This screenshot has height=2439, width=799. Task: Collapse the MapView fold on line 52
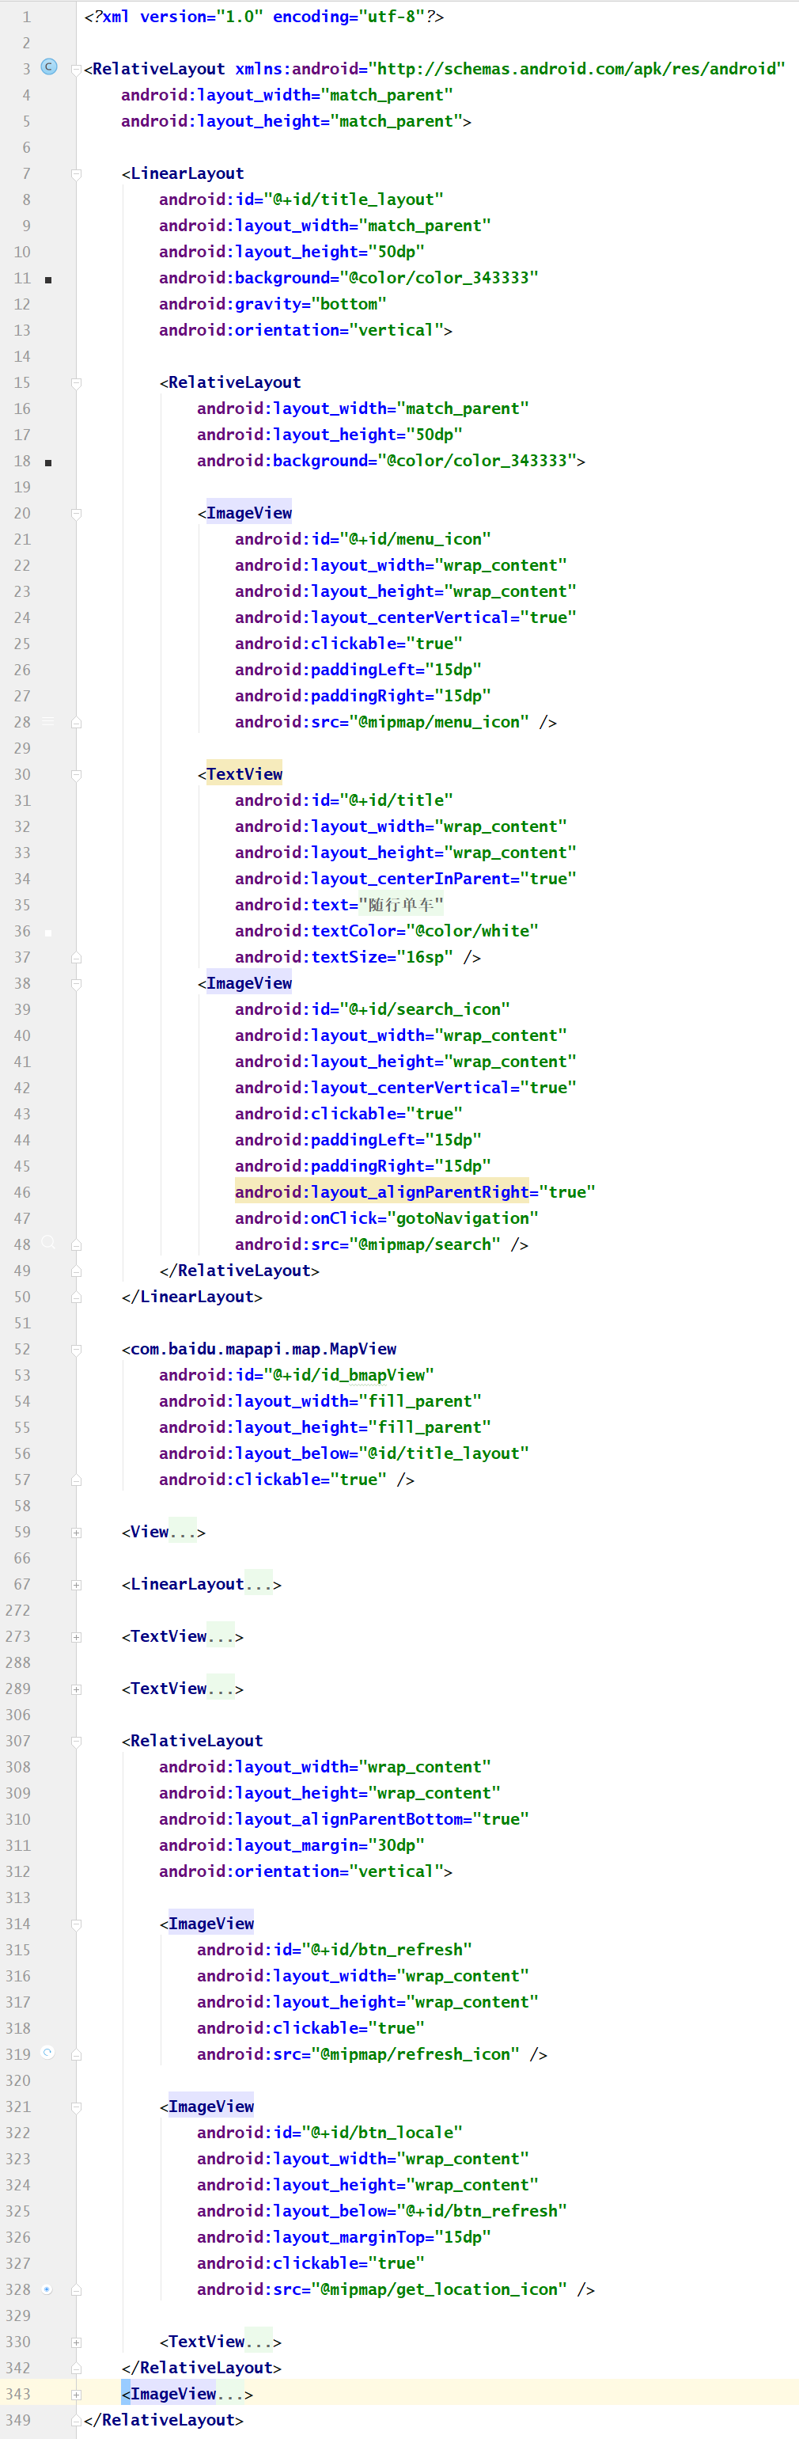[77, 1351]
